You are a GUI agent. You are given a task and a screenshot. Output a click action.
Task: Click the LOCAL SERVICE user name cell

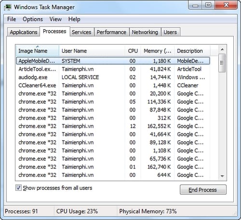pos(80,77)
